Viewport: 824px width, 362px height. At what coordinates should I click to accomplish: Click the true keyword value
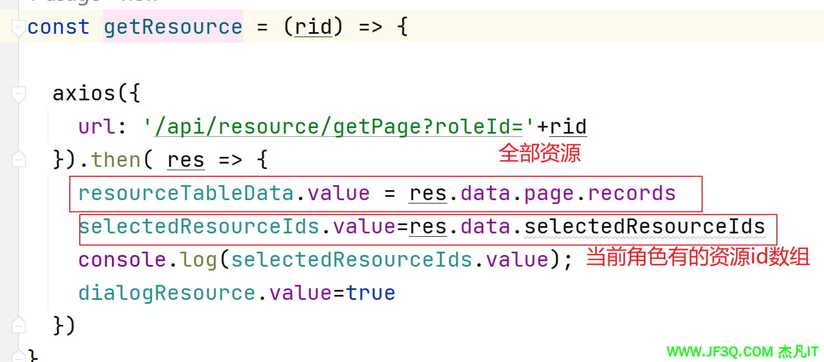[371, 293]
